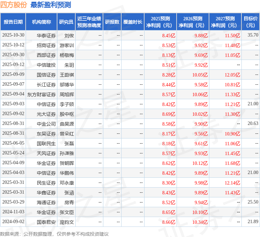
Task: Sort by the 报告日期 column header
Action: point(13,22)
